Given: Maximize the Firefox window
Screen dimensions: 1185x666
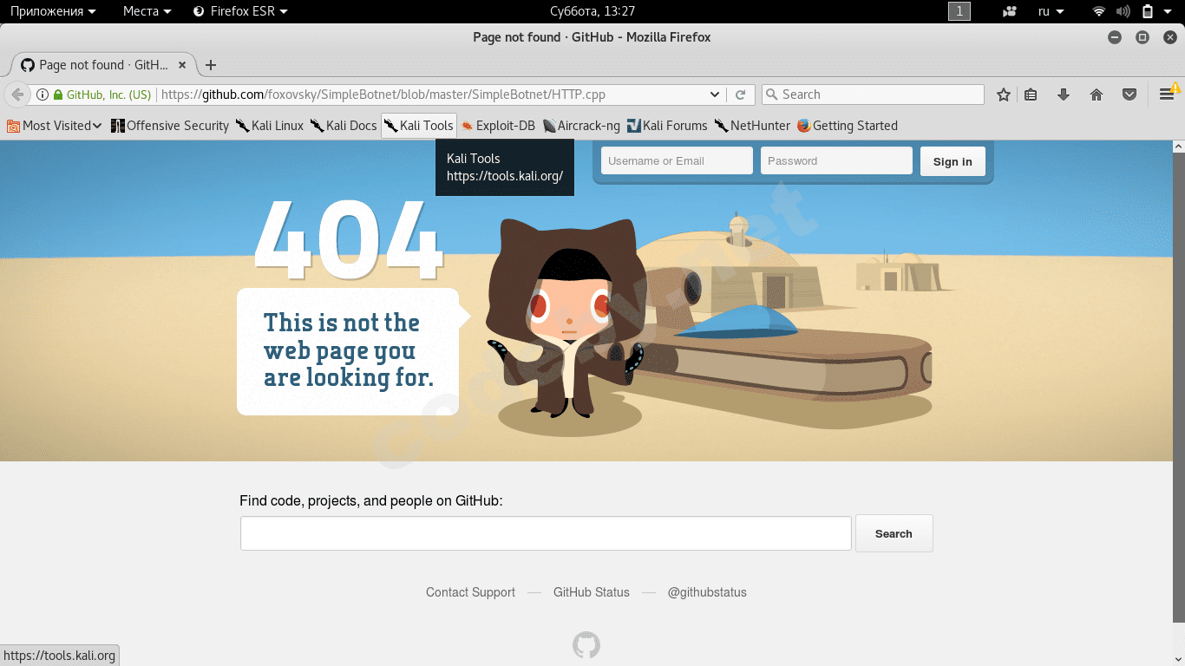Looking at the screenshot, I should point(1142,37).
